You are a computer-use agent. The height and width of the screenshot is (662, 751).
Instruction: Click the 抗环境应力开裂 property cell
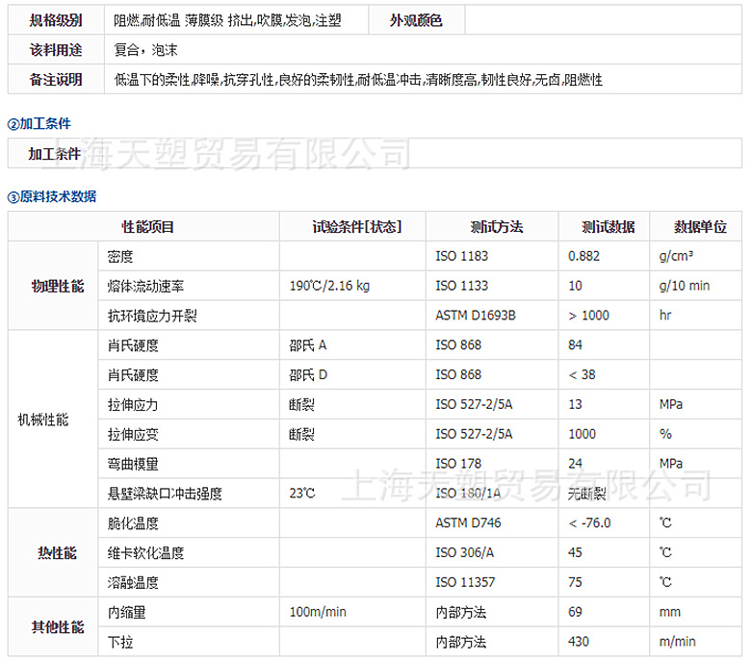189,316
